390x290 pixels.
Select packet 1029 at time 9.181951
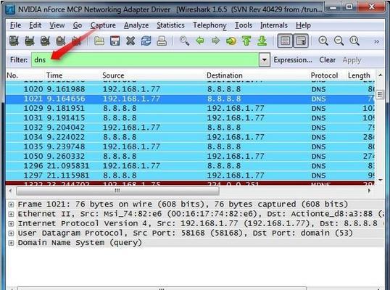190,108
